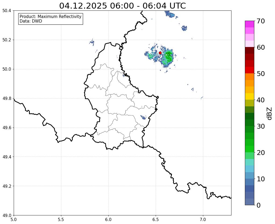Click the 0 dBZ colorbar bottom segment
This screenshot has height=224, width=275.
click(x=249, y=201)
